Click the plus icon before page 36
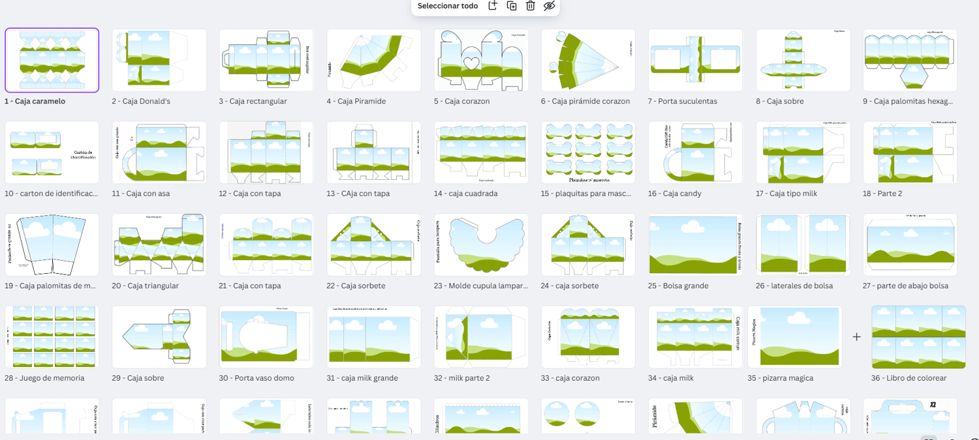This screenshot has width=979, height=440. 857,337
